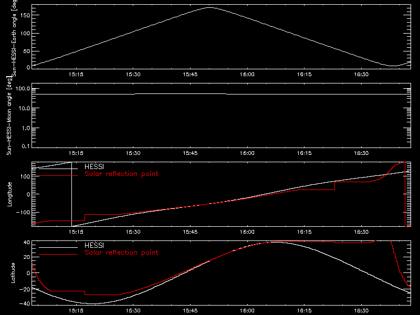Click '16:30' time label under Earth angle plot
Image resolution: width=420 pixels, height=315 pixels.
361,75
